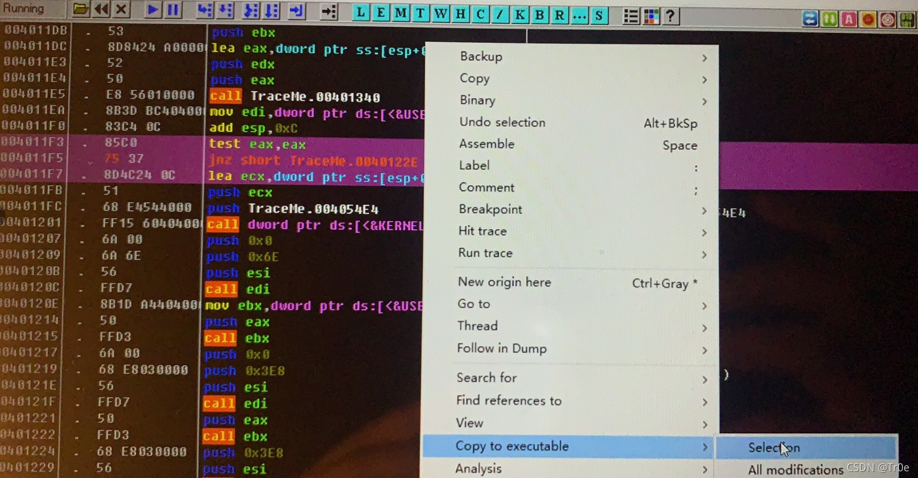The width and height of the screenshot is (918, 478).
Task: Open Handles window with H button
Action: (x=460, y=13)
